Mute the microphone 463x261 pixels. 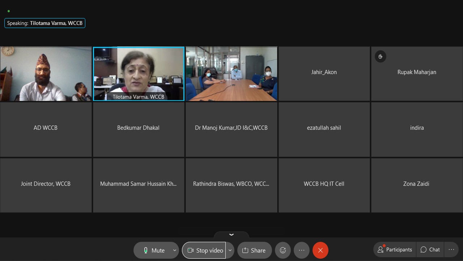coord(154,250)
